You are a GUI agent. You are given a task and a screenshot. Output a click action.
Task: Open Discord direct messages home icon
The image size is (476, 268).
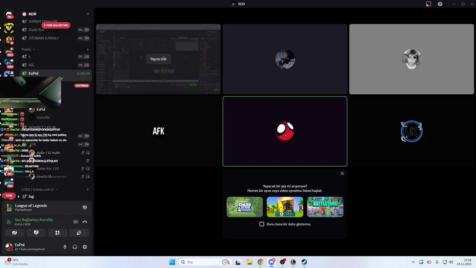tap(9, 14)
